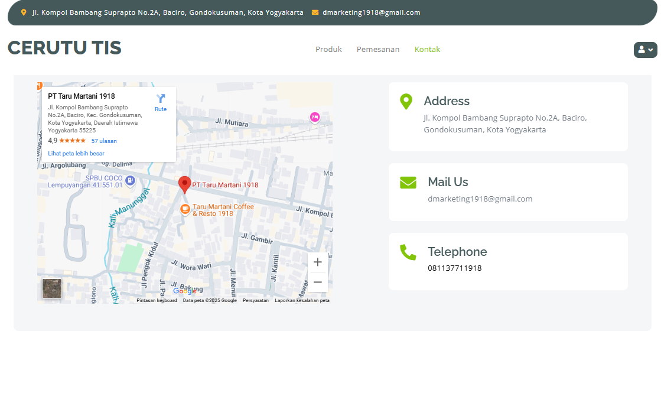
Task: Click the email address in top bar
Action: click(x=371, y=12)
